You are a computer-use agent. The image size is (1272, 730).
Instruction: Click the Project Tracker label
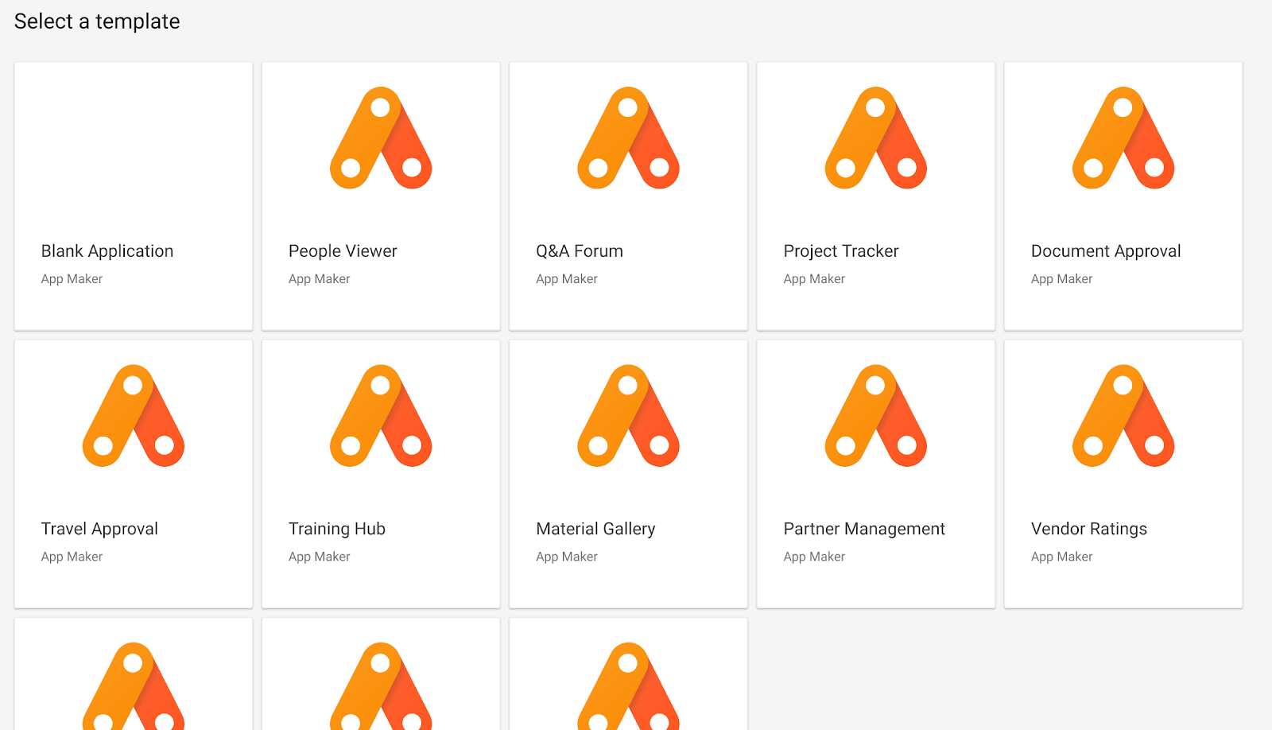point(841,251)
